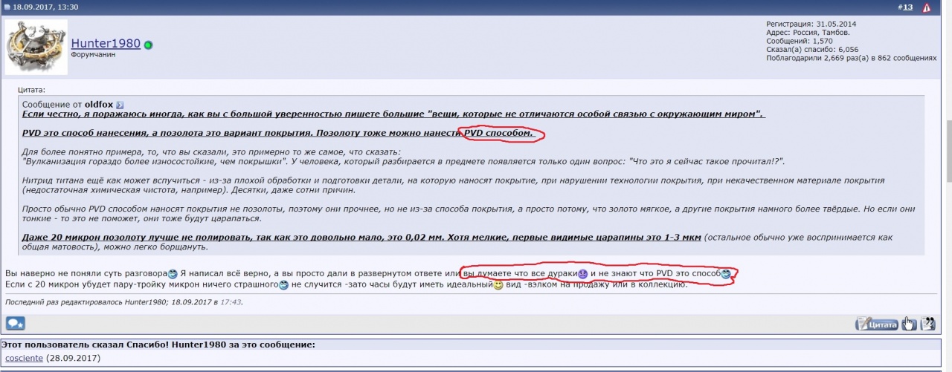Viewport: 952px width, 372px height.
Task: Click the multi-quote icon at post bottom right
Action: coord(927,323)
